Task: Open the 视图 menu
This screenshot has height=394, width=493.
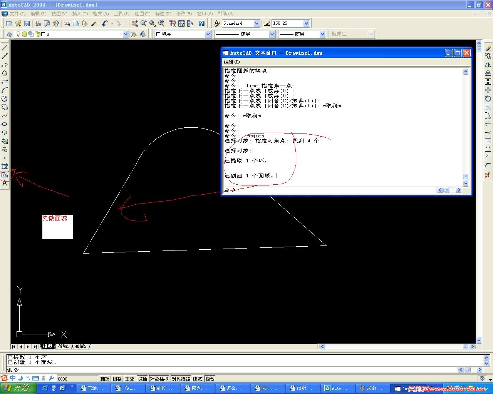Action: 59,13
